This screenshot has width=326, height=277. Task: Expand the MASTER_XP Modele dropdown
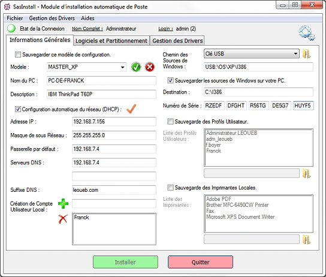[122, 67]
